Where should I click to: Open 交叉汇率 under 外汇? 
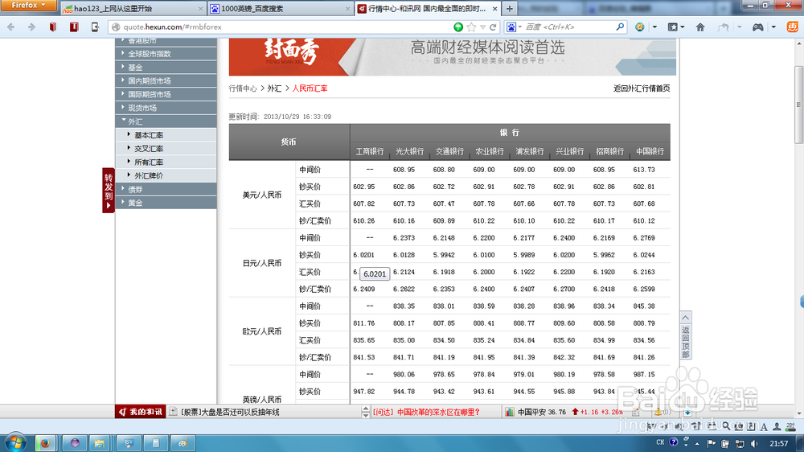149,149
